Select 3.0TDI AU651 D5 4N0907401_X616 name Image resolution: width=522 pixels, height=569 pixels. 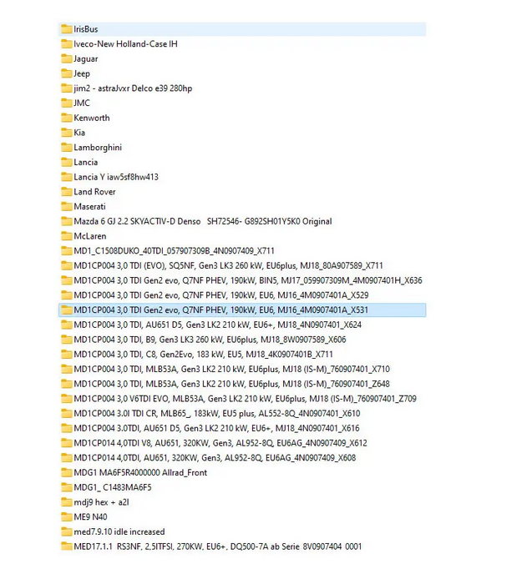coord(216,429)
